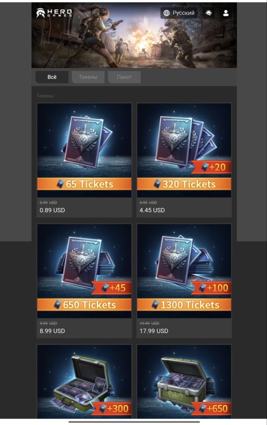Screen dimensions: 267x425
Task: Click the 4.45 USD price
Action: 152,210
